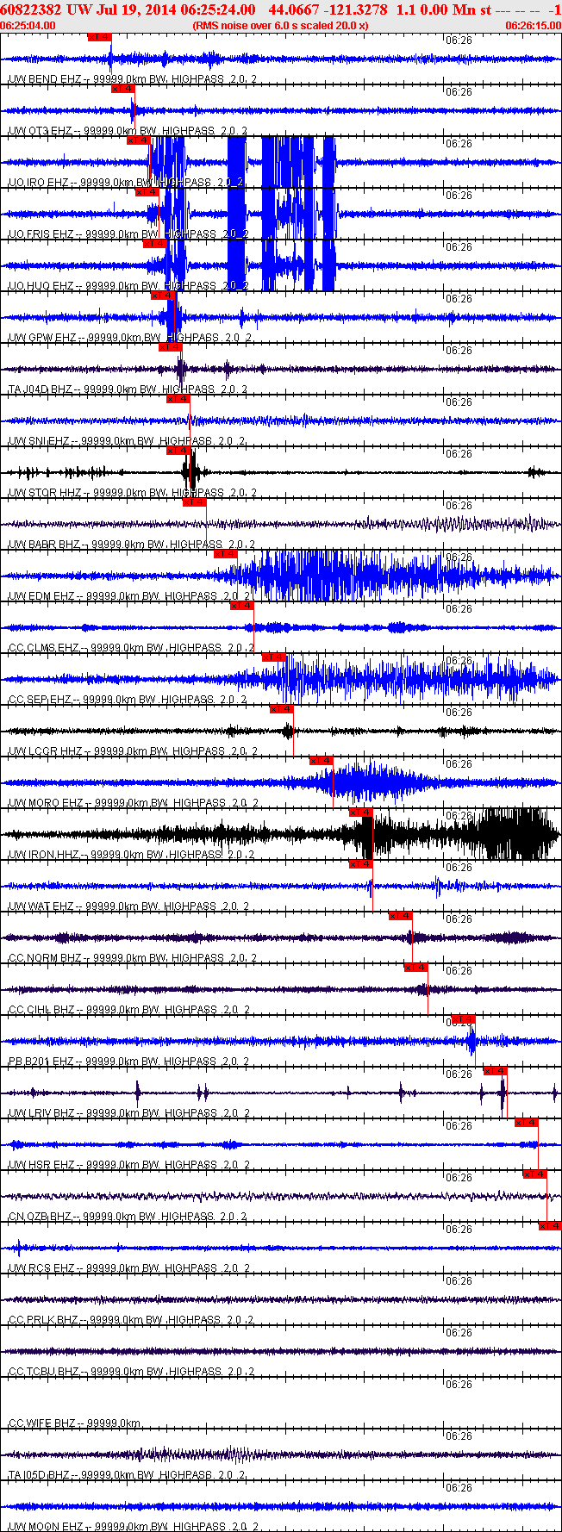Click the UW STOR HHZ station label

coord(131,493)
